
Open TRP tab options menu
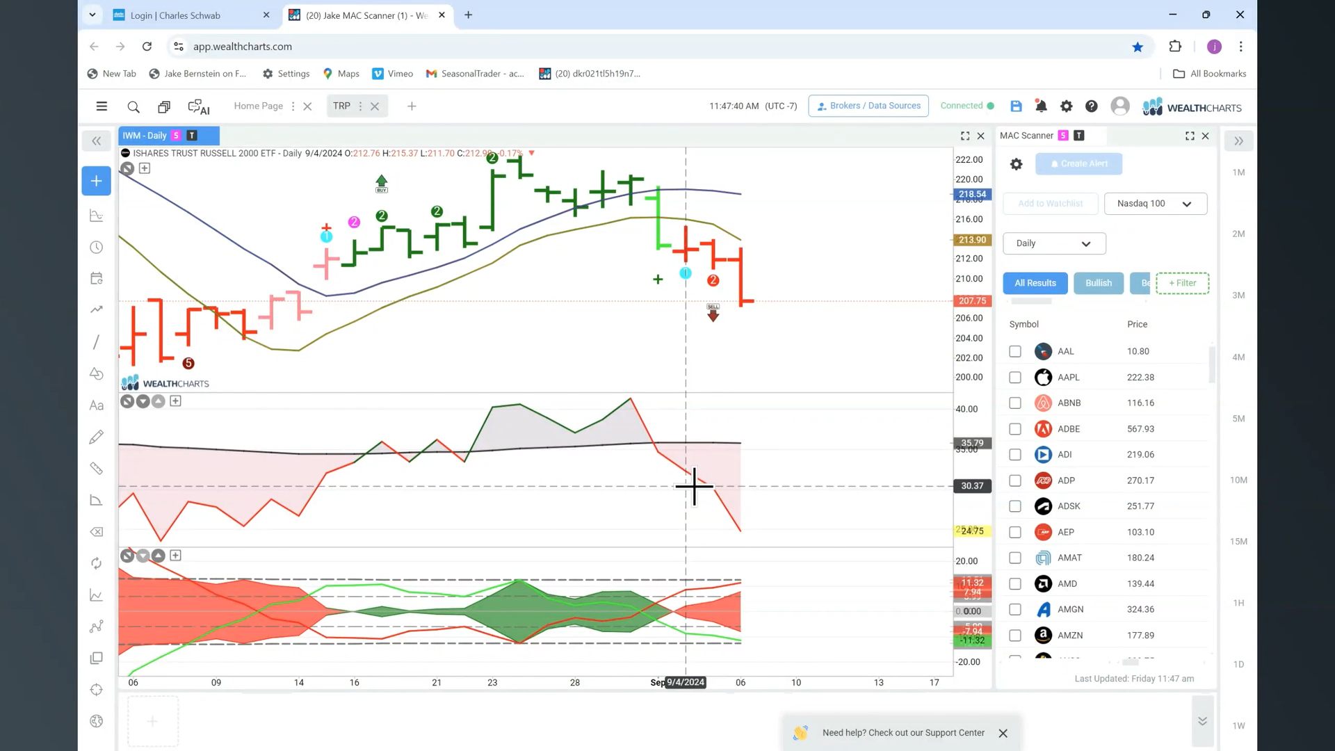[x=360, y=106]
